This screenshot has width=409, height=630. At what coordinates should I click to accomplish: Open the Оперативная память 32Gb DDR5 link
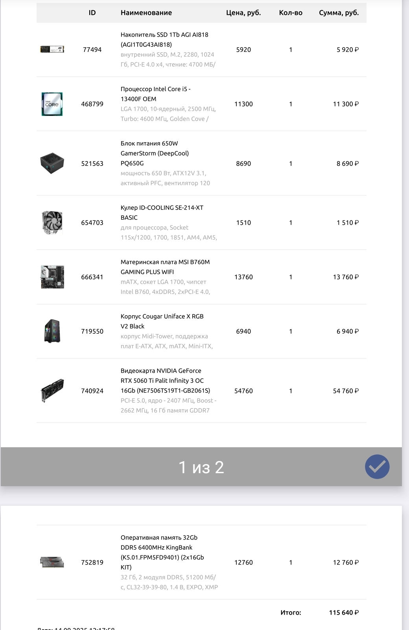(162, 552)
